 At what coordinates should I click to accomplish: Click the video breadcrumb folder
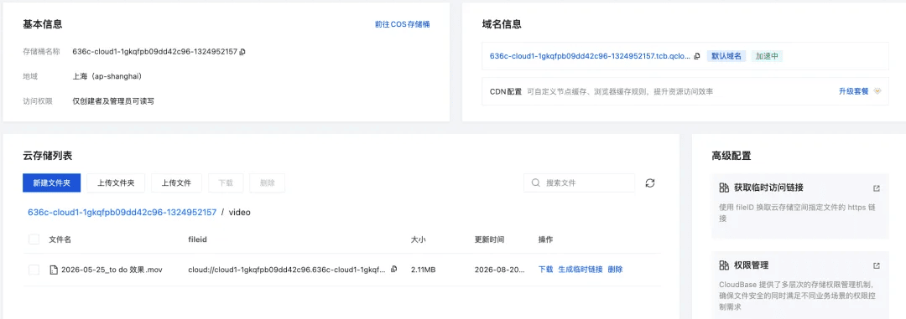(240, 213)
